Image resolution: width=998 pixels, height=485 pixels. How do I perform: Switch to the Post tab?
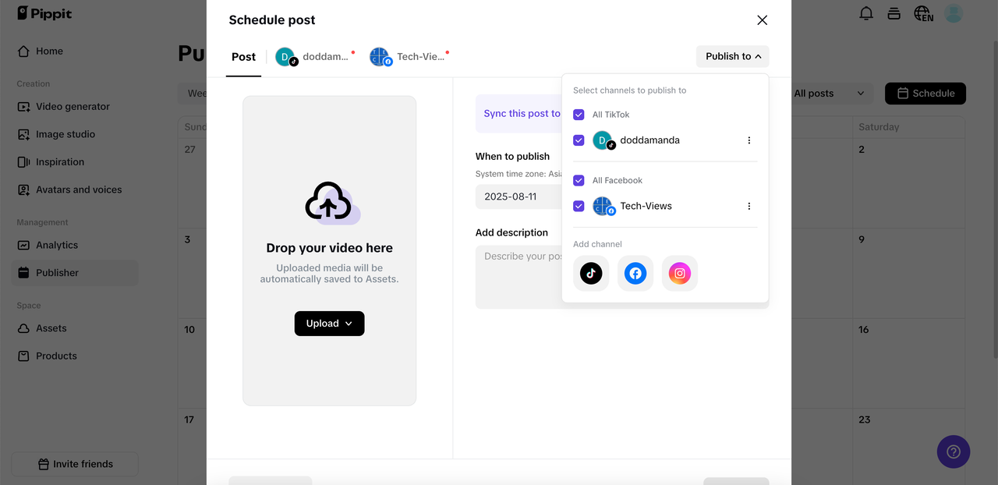[x=243, y=57]
